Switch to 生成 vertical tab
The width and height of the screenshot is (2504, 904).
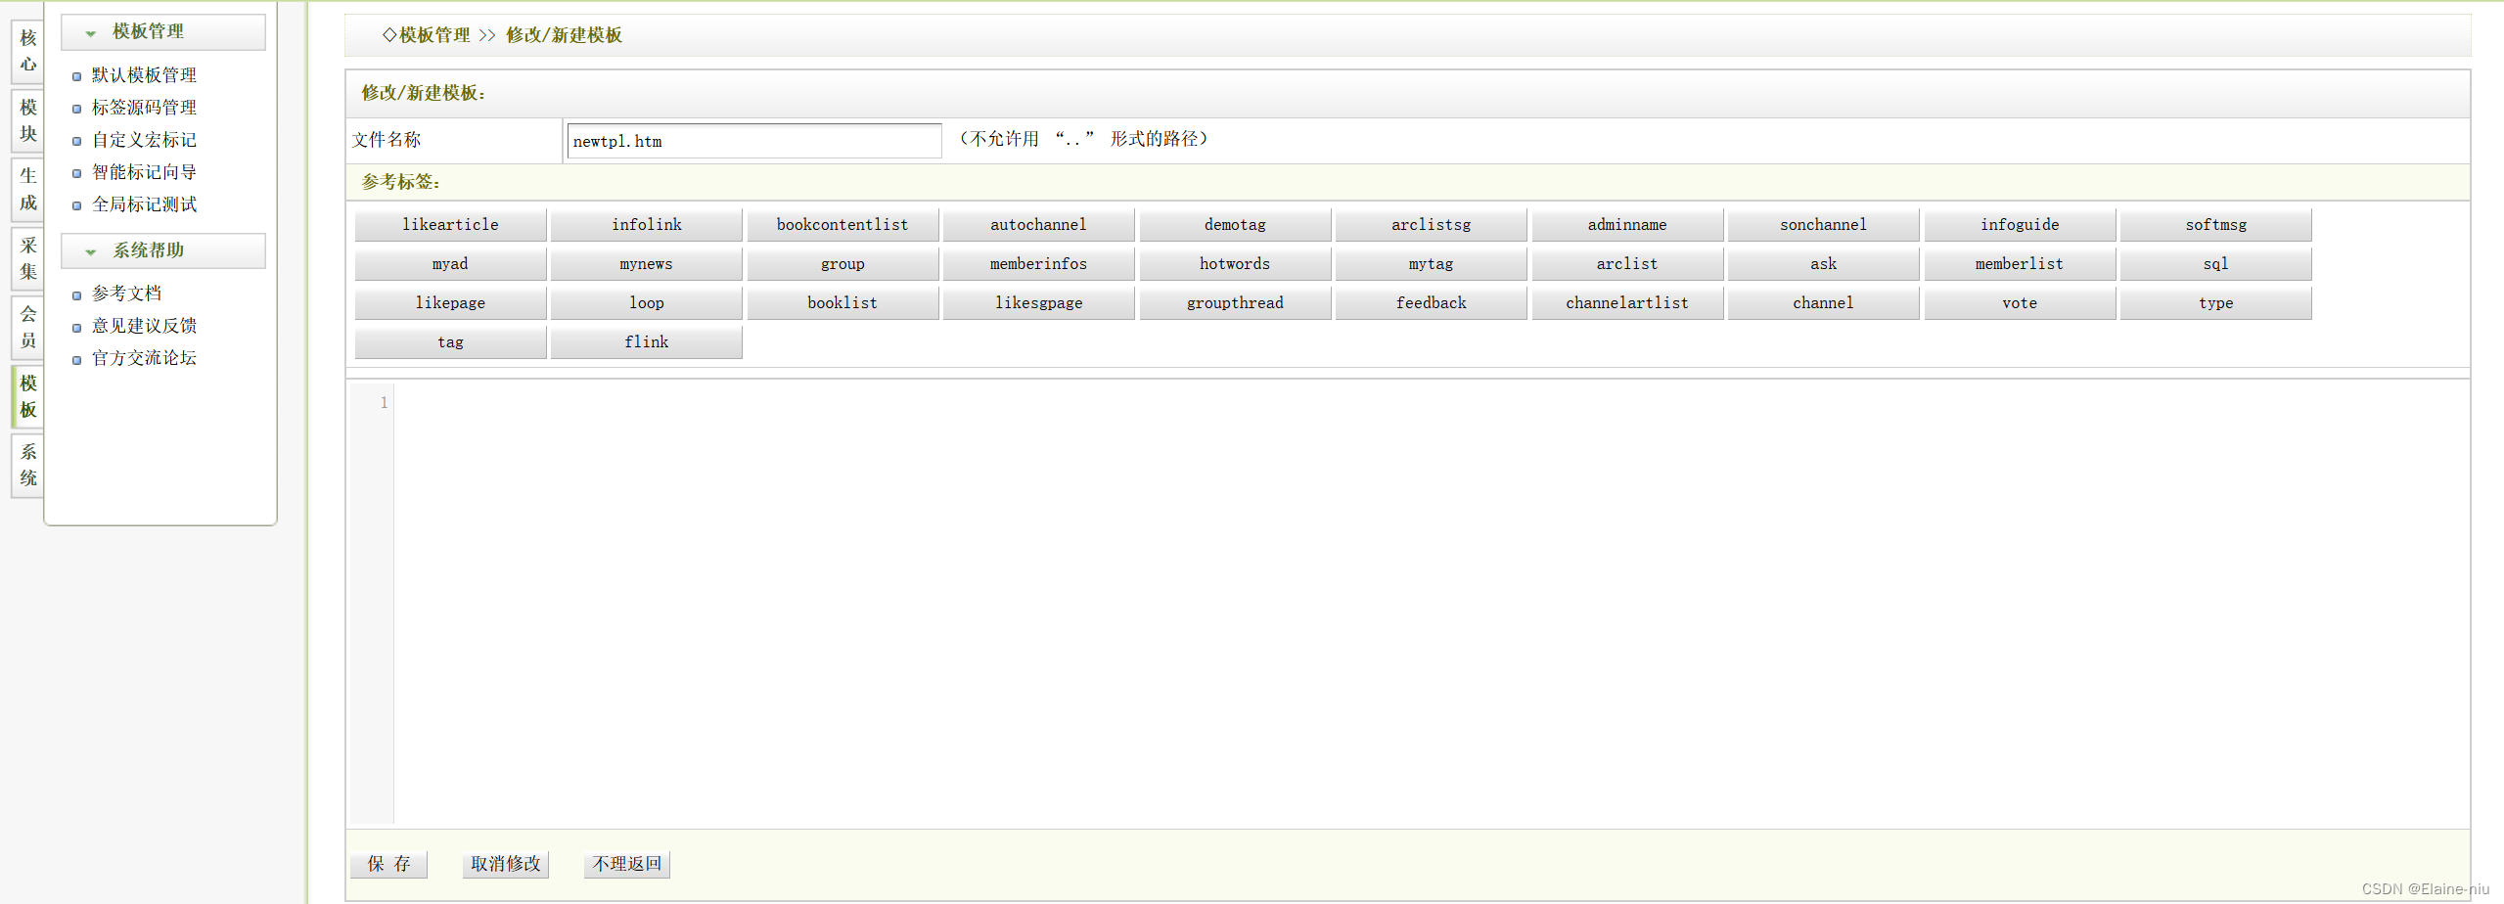click(28, 189)
